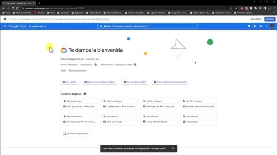Open the My First Project APIs y servicios card
277x155 pixels.
pos(79,104)
